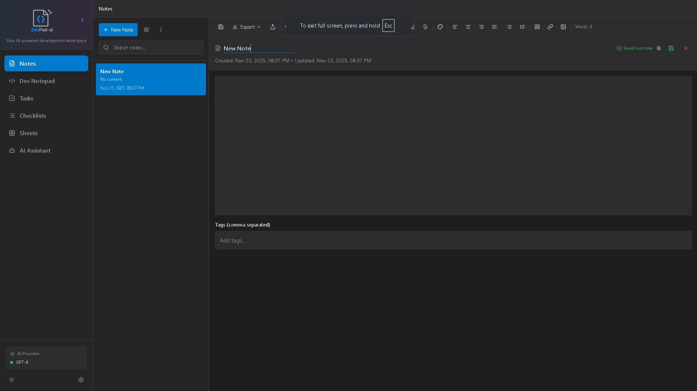Image resolution: width=697 pixels, height=391 pixels.
Task: Expand the notes options with the three-dot menu
Action: pyautogui.click(x=161, y=30)
